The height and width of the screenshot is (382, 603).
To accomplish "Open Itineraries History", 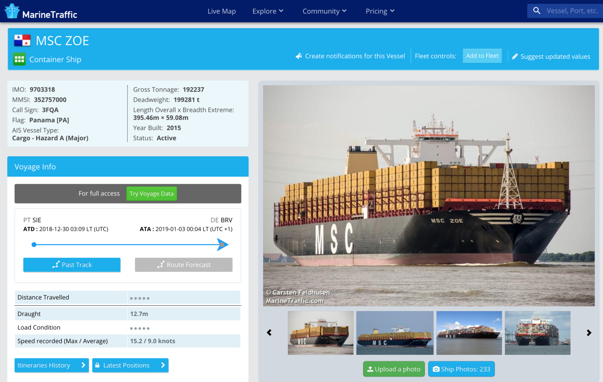I will pyautogui.click(x=52, y=365).
